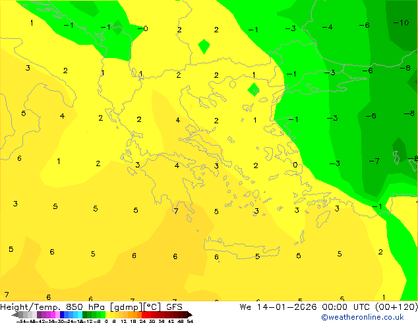Click the -54 label under the color scale
This screenshot has width=418, height=323.
21,321
